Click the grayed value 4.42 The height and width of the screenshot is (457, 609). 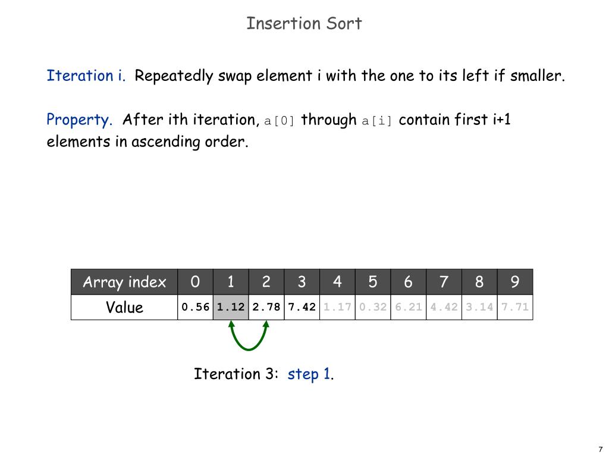coord(444,307)
